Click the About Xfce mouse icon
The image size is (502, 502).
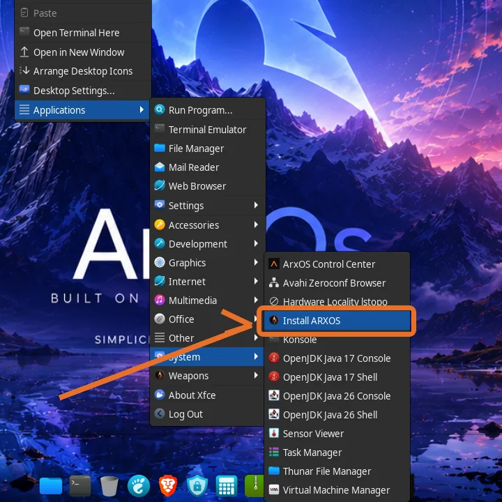coord(160,395)
